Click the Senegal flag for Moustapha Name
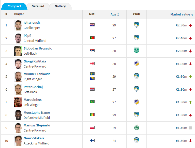This screenshot has height=148, width=195. click(92, 115)
